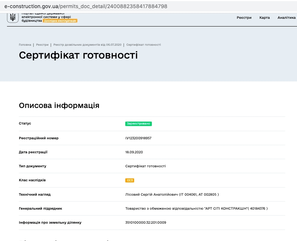This screenshot has height=241, width=297.
Task: Click the browser address bar URL
Action: (86, 6)
